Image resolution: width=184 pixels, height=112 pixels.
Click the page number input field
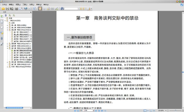(x=86, y=110)
